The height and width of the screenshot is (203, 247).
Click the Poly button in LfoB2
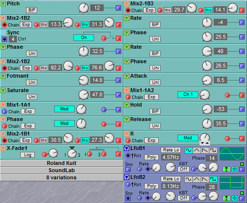pos(151,186)
